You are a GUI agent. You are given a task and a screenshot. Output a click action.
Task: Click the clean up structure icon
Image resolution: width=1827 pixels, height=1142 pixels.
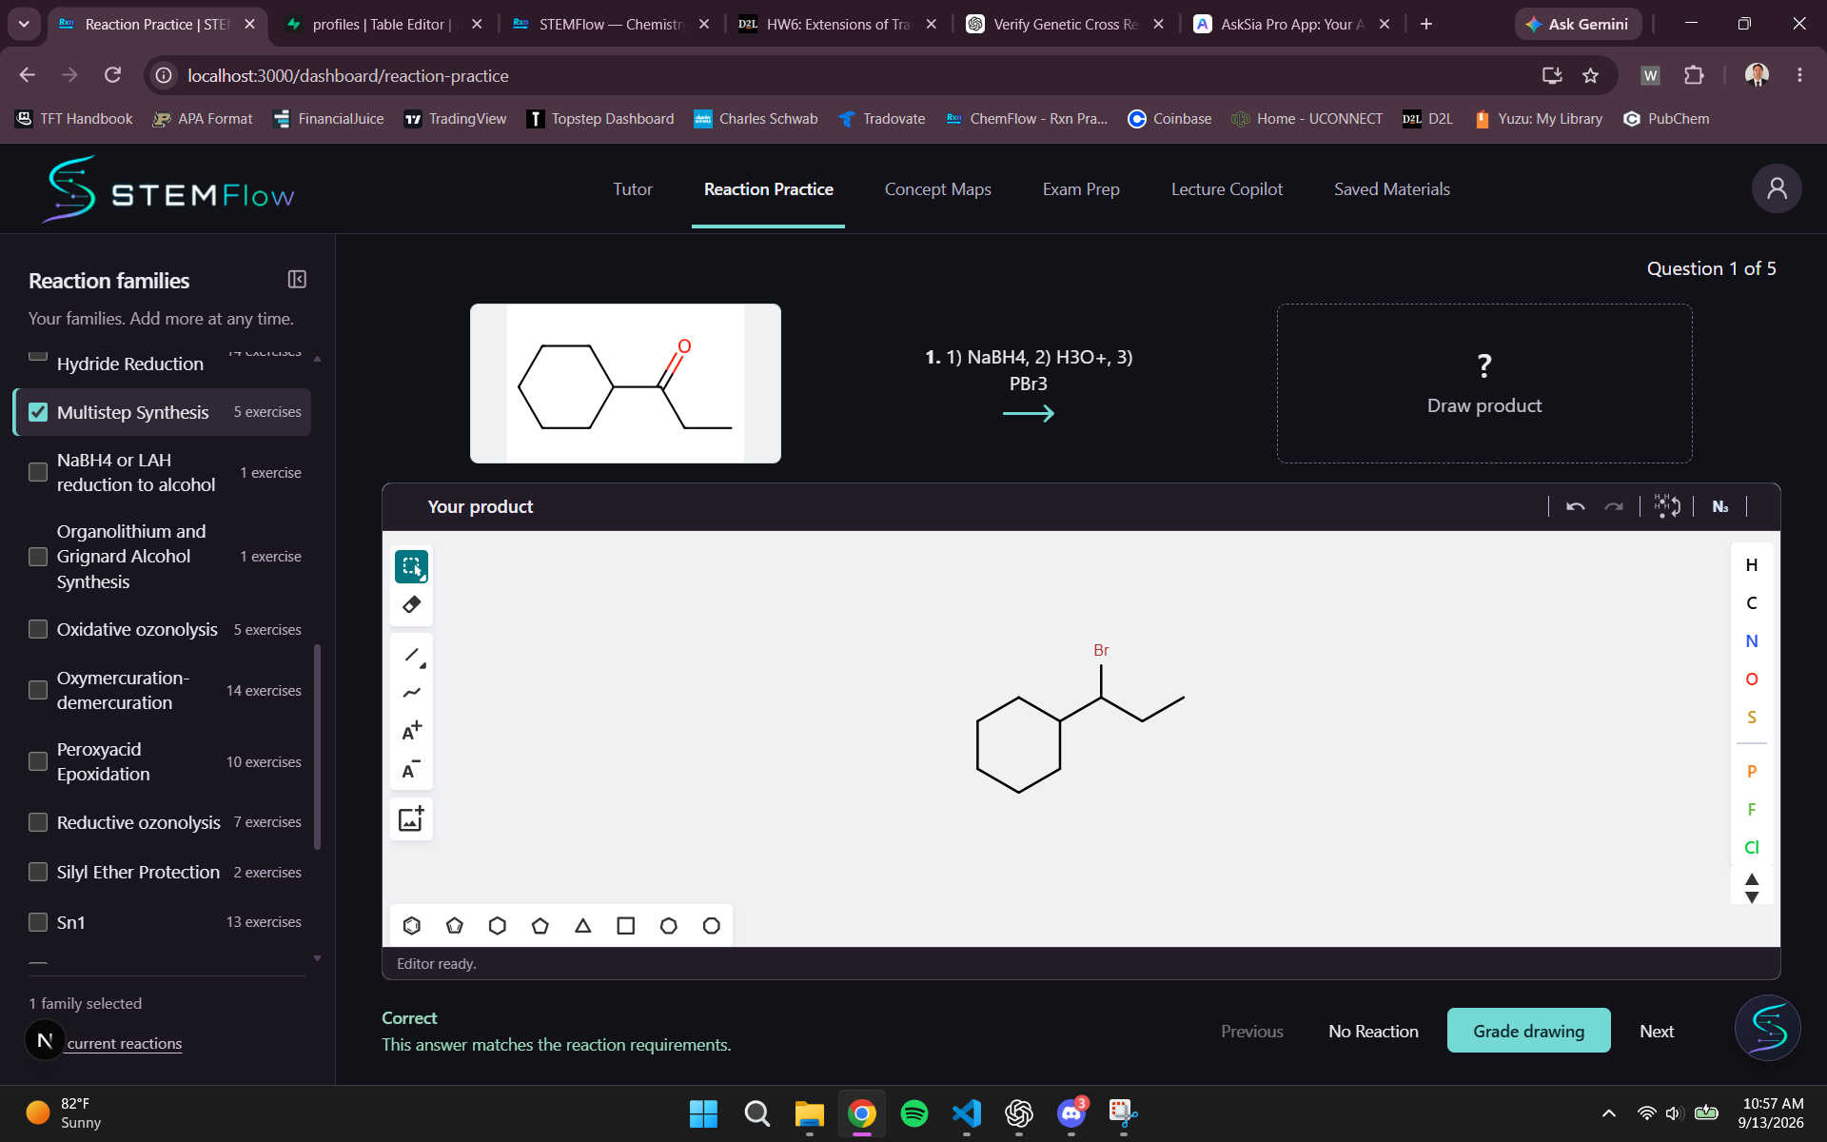coord(1667,506)
